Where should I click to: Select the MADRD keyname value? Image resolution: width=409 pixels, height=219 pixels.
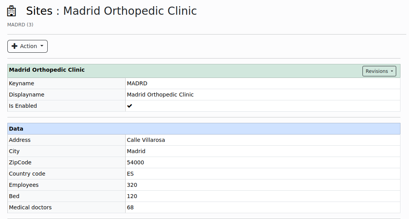[137, 83]
